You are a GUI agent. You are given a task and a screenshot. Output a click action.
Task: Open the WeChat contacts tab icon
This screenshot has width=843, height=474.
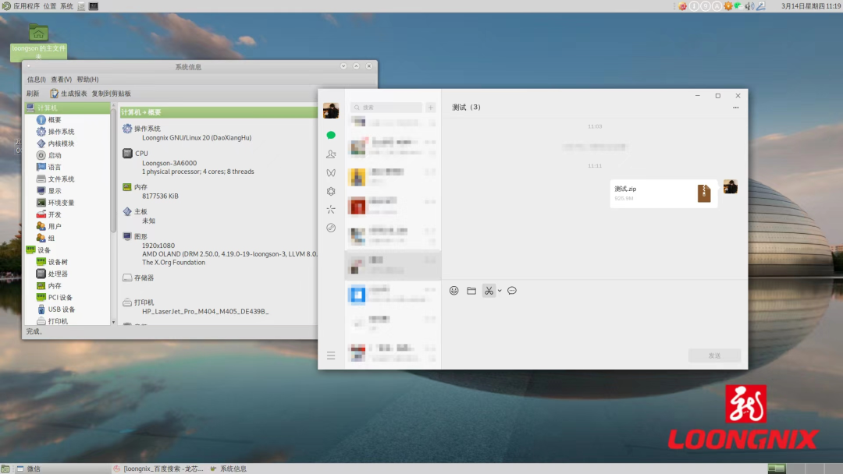point(331,154)
